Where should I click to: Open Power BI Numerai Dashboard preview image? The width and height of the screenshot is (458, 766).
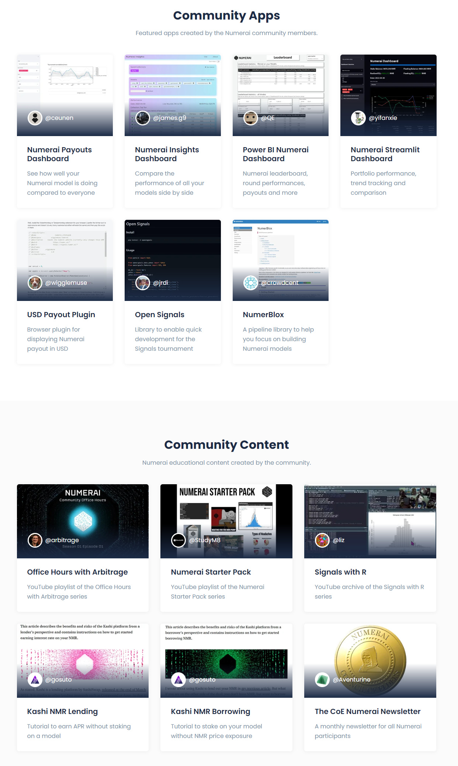[x=281, y=95]
